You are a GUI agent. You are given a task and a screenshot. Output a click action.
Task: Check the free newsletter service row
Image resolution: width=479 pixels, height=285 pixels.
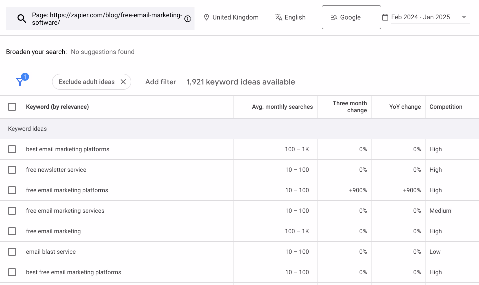12,170
